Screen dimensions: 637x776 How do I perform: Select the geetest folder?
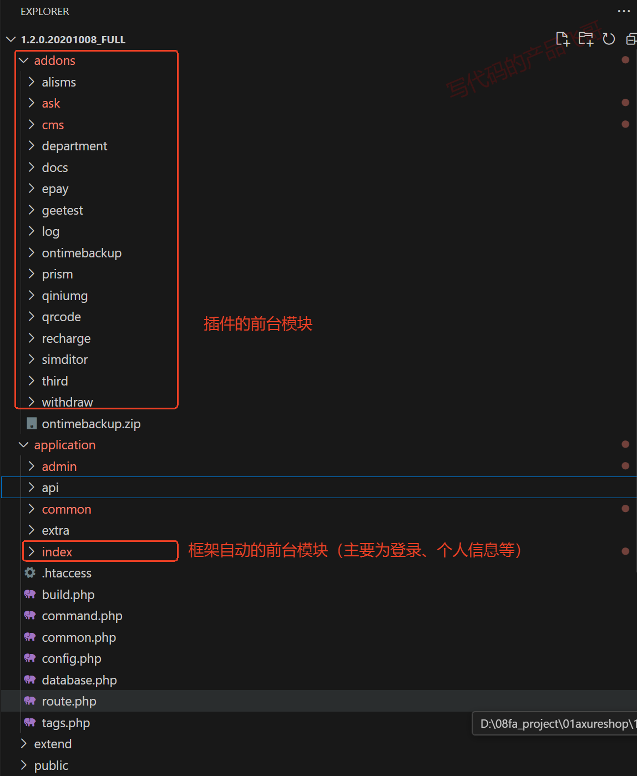62,210
